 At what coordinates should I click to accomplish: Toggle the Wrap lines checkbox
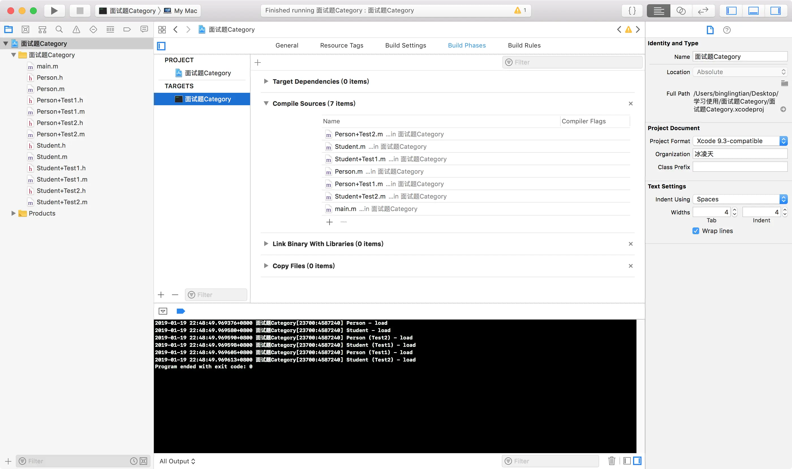696,231
